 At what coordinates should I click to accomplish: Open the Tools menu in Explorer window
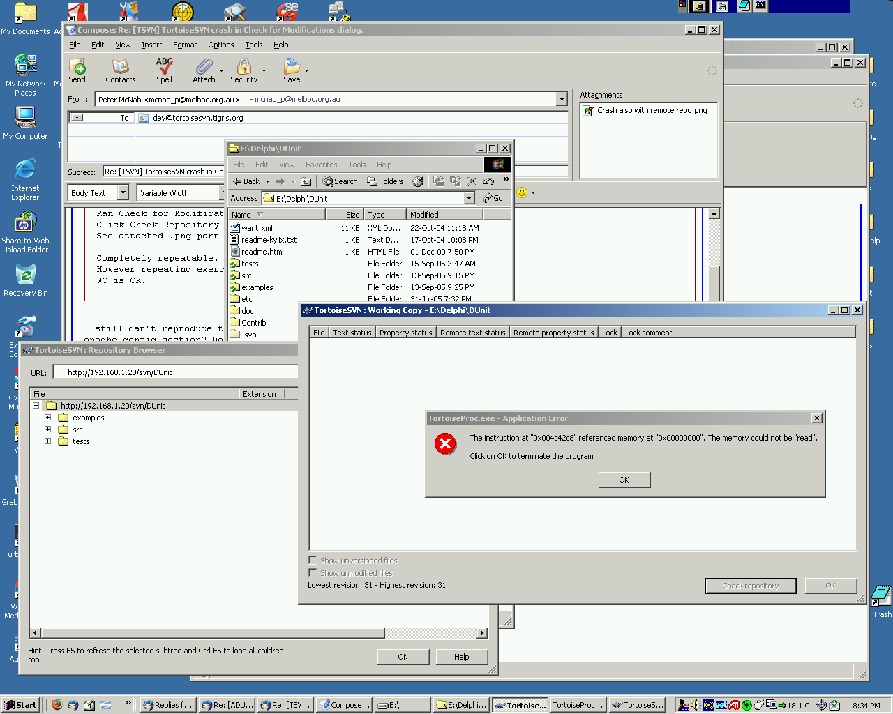click(357, 165)
